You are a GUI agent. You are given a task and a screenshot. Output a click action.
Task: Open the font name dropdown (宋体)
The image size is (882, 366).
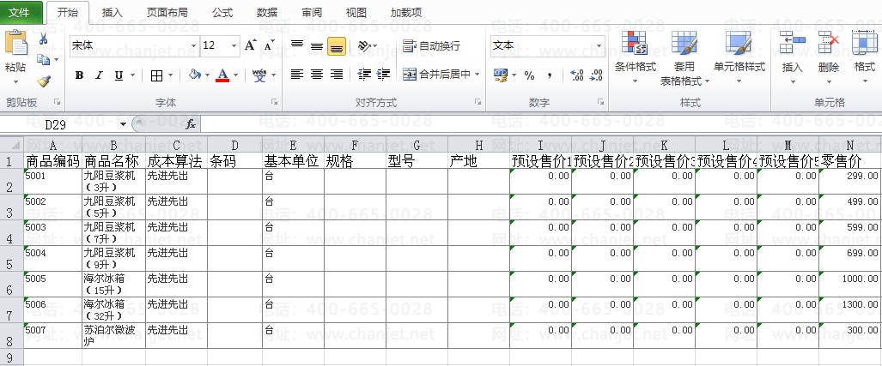[133, 45]
